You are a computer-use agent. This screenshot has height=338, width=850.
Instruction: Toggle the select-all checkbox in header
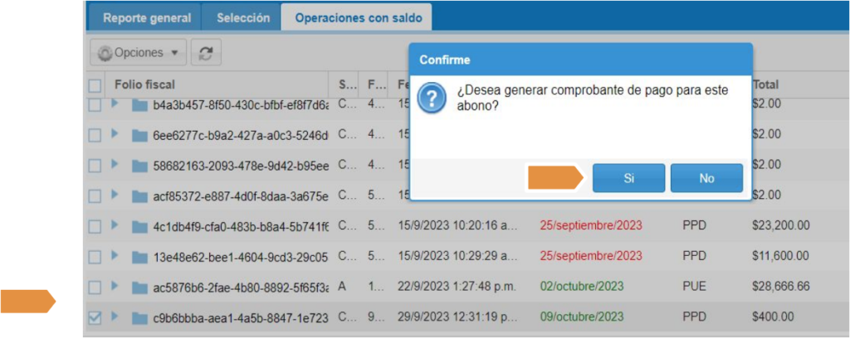pos(95,84)
